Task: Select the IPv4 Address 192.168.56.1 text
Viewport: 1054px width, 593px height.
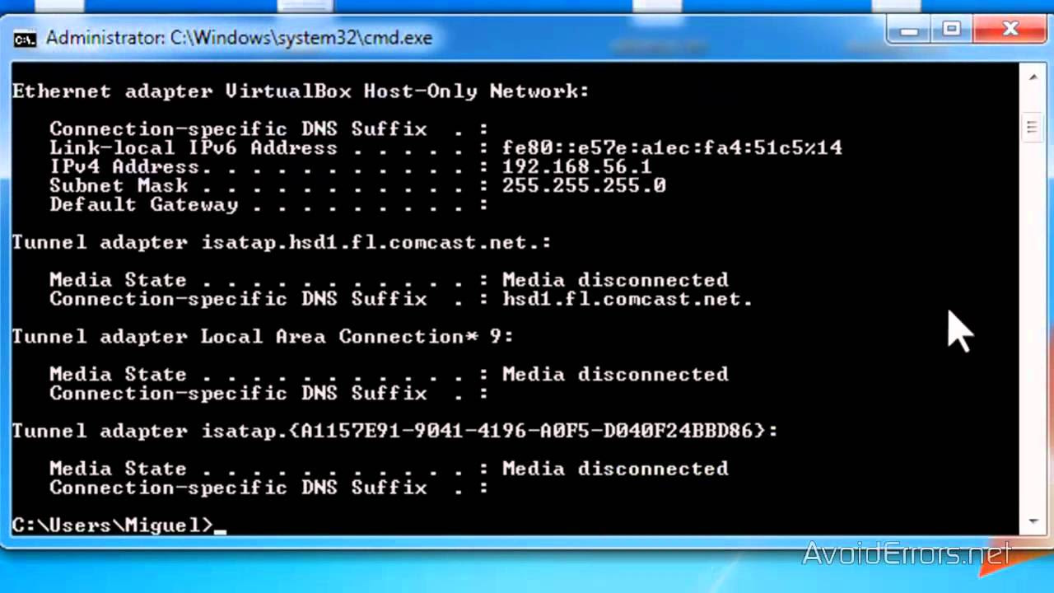Action: tap(576, 166)
